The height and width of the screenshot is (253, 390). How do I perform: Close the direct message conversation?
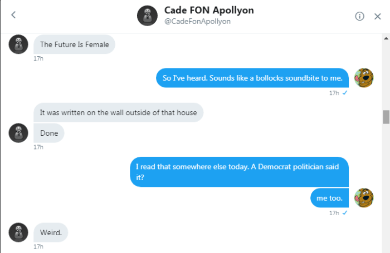(377, 16)
